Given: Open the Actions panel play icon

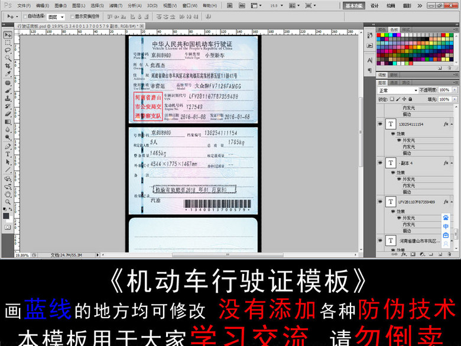Looking at the screenshot, I should coord(369,46).
